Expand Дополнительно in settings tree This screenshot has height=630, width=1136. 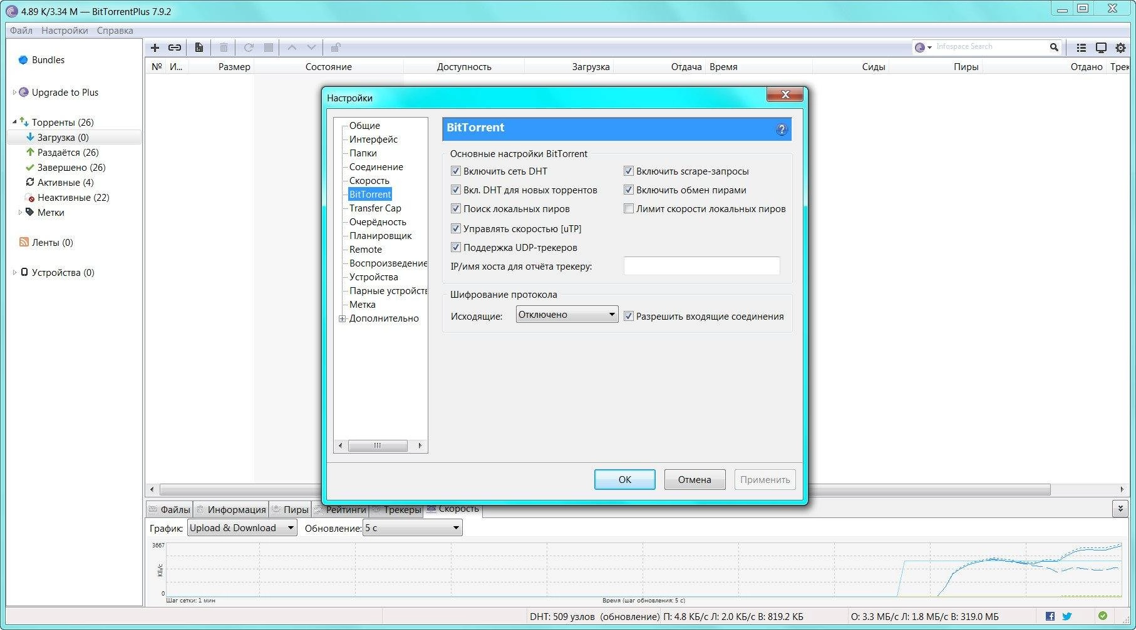tap(343, 318)
